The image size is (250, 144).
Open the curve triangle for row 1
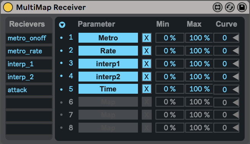pyautogui.click(x=236, y=38)
